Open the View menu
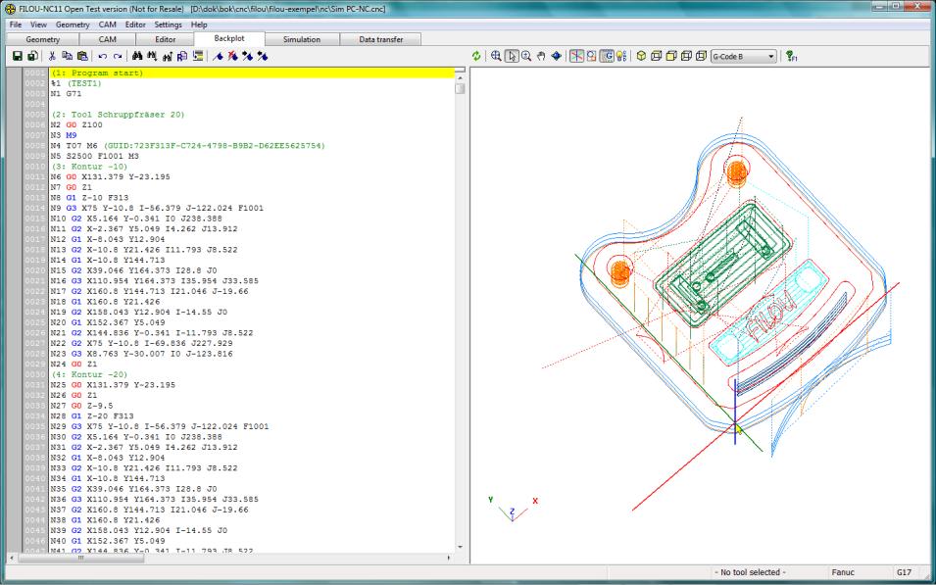 pyautogui.click(x=39, y=24)
